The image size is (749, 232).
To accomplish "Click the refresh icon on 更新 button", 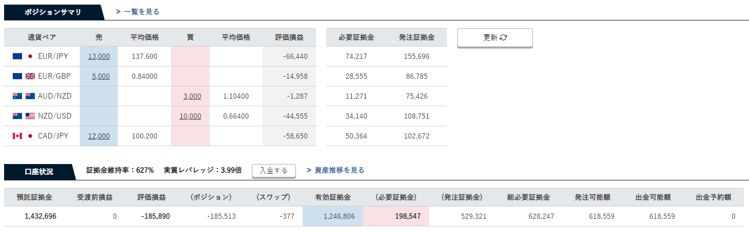I will click(503, 37).
